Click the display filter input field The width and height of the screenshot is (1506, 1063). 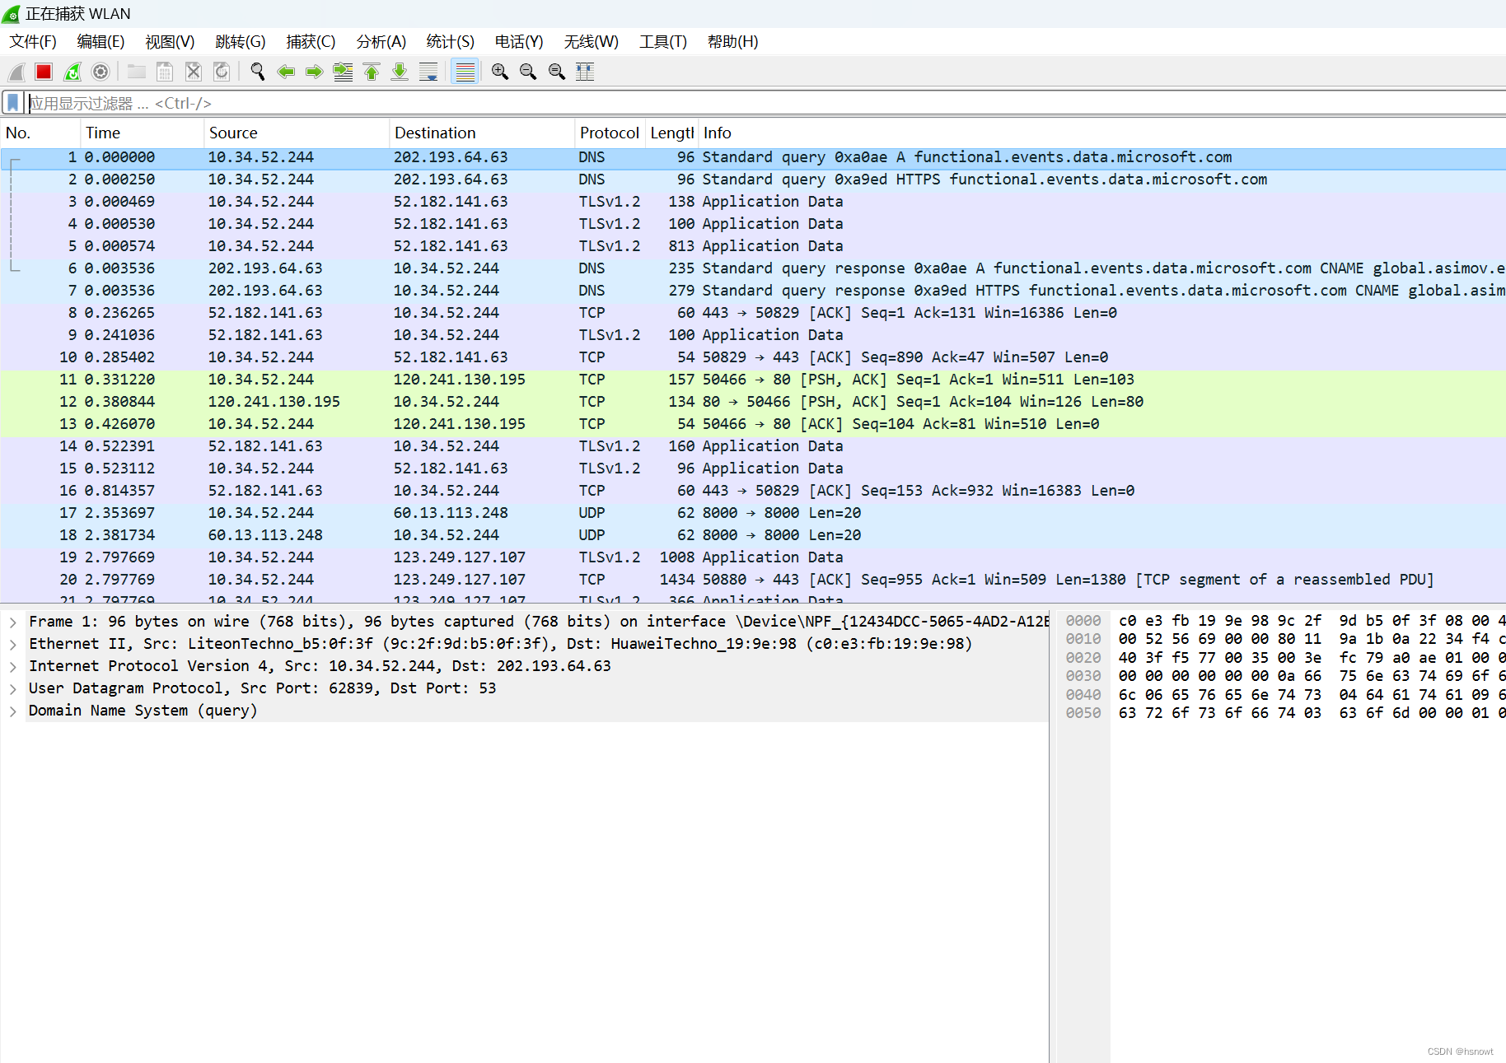[330, 102]
